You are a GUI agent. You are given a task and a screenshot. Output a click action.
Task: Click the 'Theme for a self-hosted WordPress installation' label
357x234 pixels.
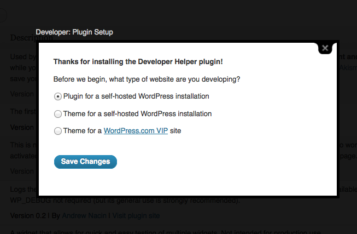coord(137,114)
